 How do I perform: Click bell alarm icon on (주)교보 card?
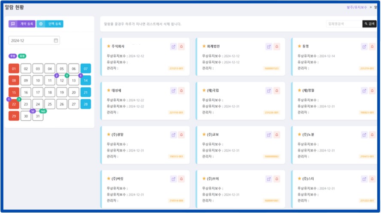[x=277, y=135]
